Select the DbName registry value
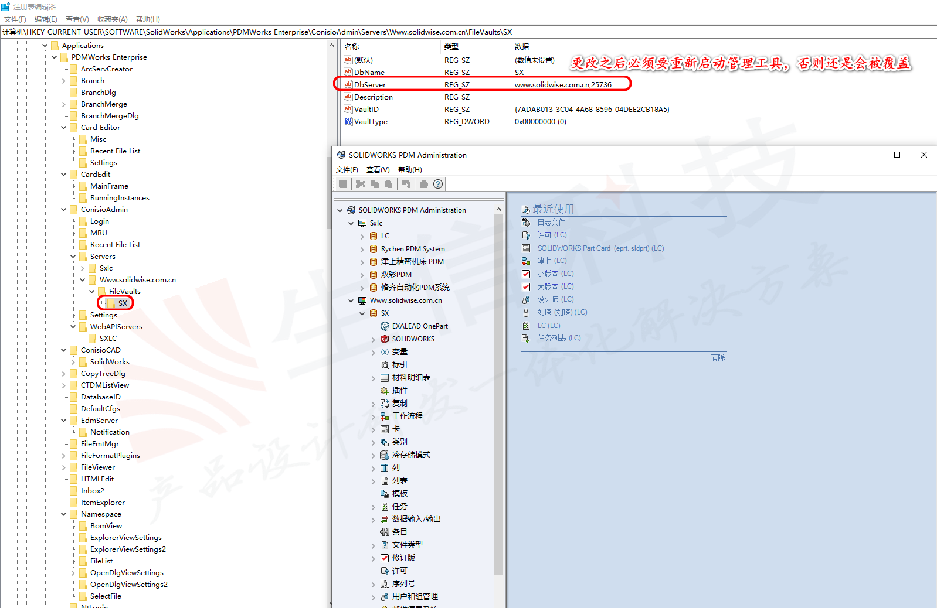Viewport: 937px width, 608px height. [369, 73]
